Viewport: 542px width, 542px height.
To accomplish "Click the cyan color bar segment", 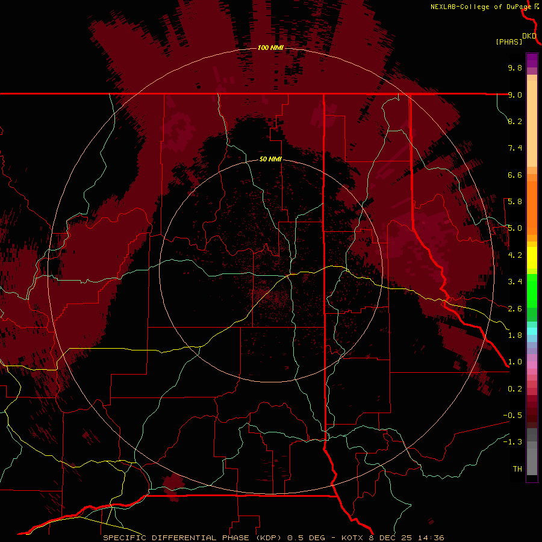I will click(532, 331).
